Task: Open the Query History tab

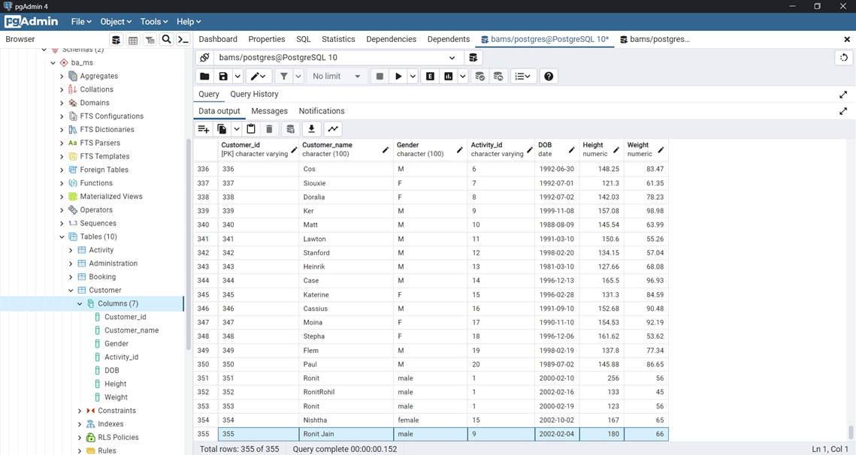Action: coord(254,95)
